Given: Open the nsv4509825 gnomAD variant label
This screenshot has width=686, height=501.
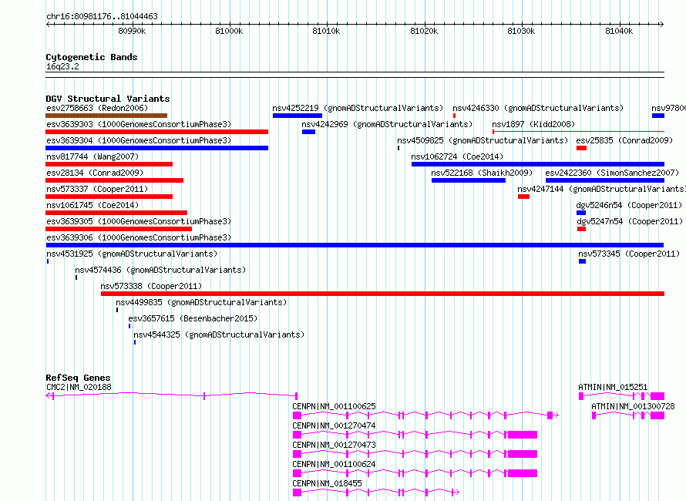Looking at the screenshot, I should coord(482,140).
